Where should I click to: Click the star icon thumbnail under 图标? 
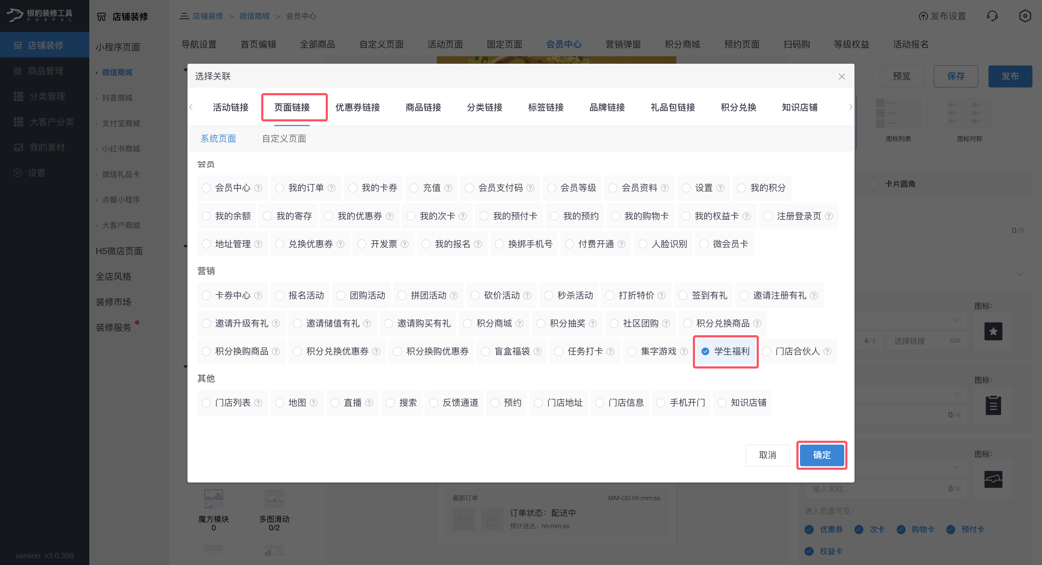(993, 331)
